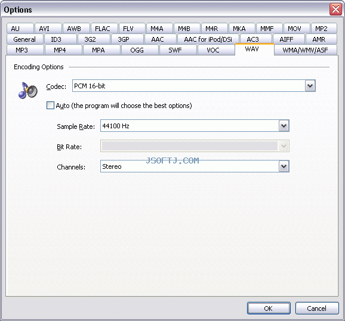Go to the OGG tab

coord(140,50)
